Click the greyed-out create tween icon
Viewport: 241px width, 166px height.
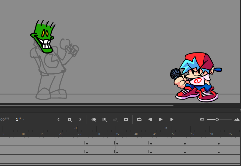pos(115,119)
